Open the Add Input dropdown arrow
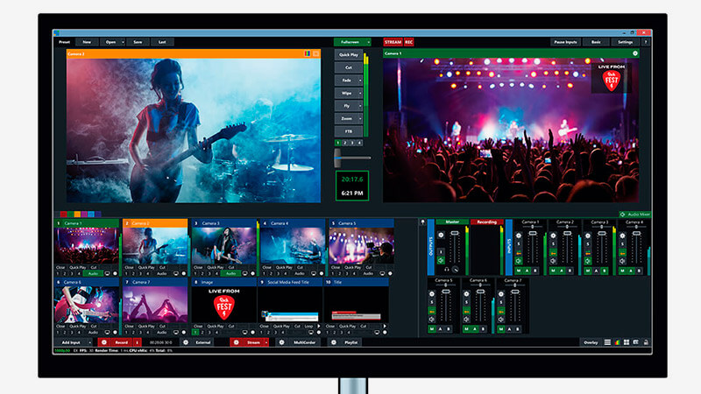 tap(91, 342)
